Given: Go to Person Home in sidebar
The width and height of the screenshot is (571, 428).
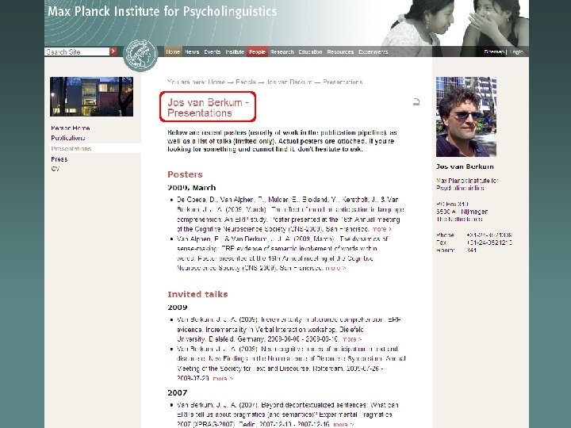Looking at the screenshot, I should tap(71, 128).
